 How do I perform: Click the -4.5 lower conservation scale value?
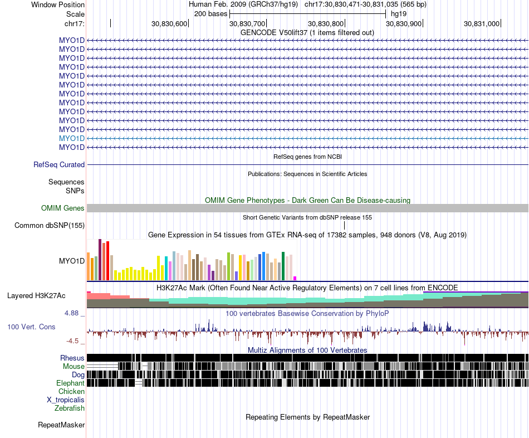coord(72,340)
